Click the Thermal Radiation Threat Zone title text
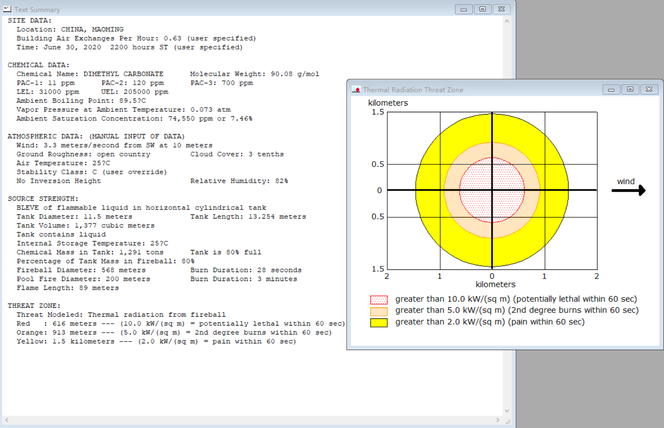Image resolution: width=664 pixels, height=428 pixels. point(413,90)
